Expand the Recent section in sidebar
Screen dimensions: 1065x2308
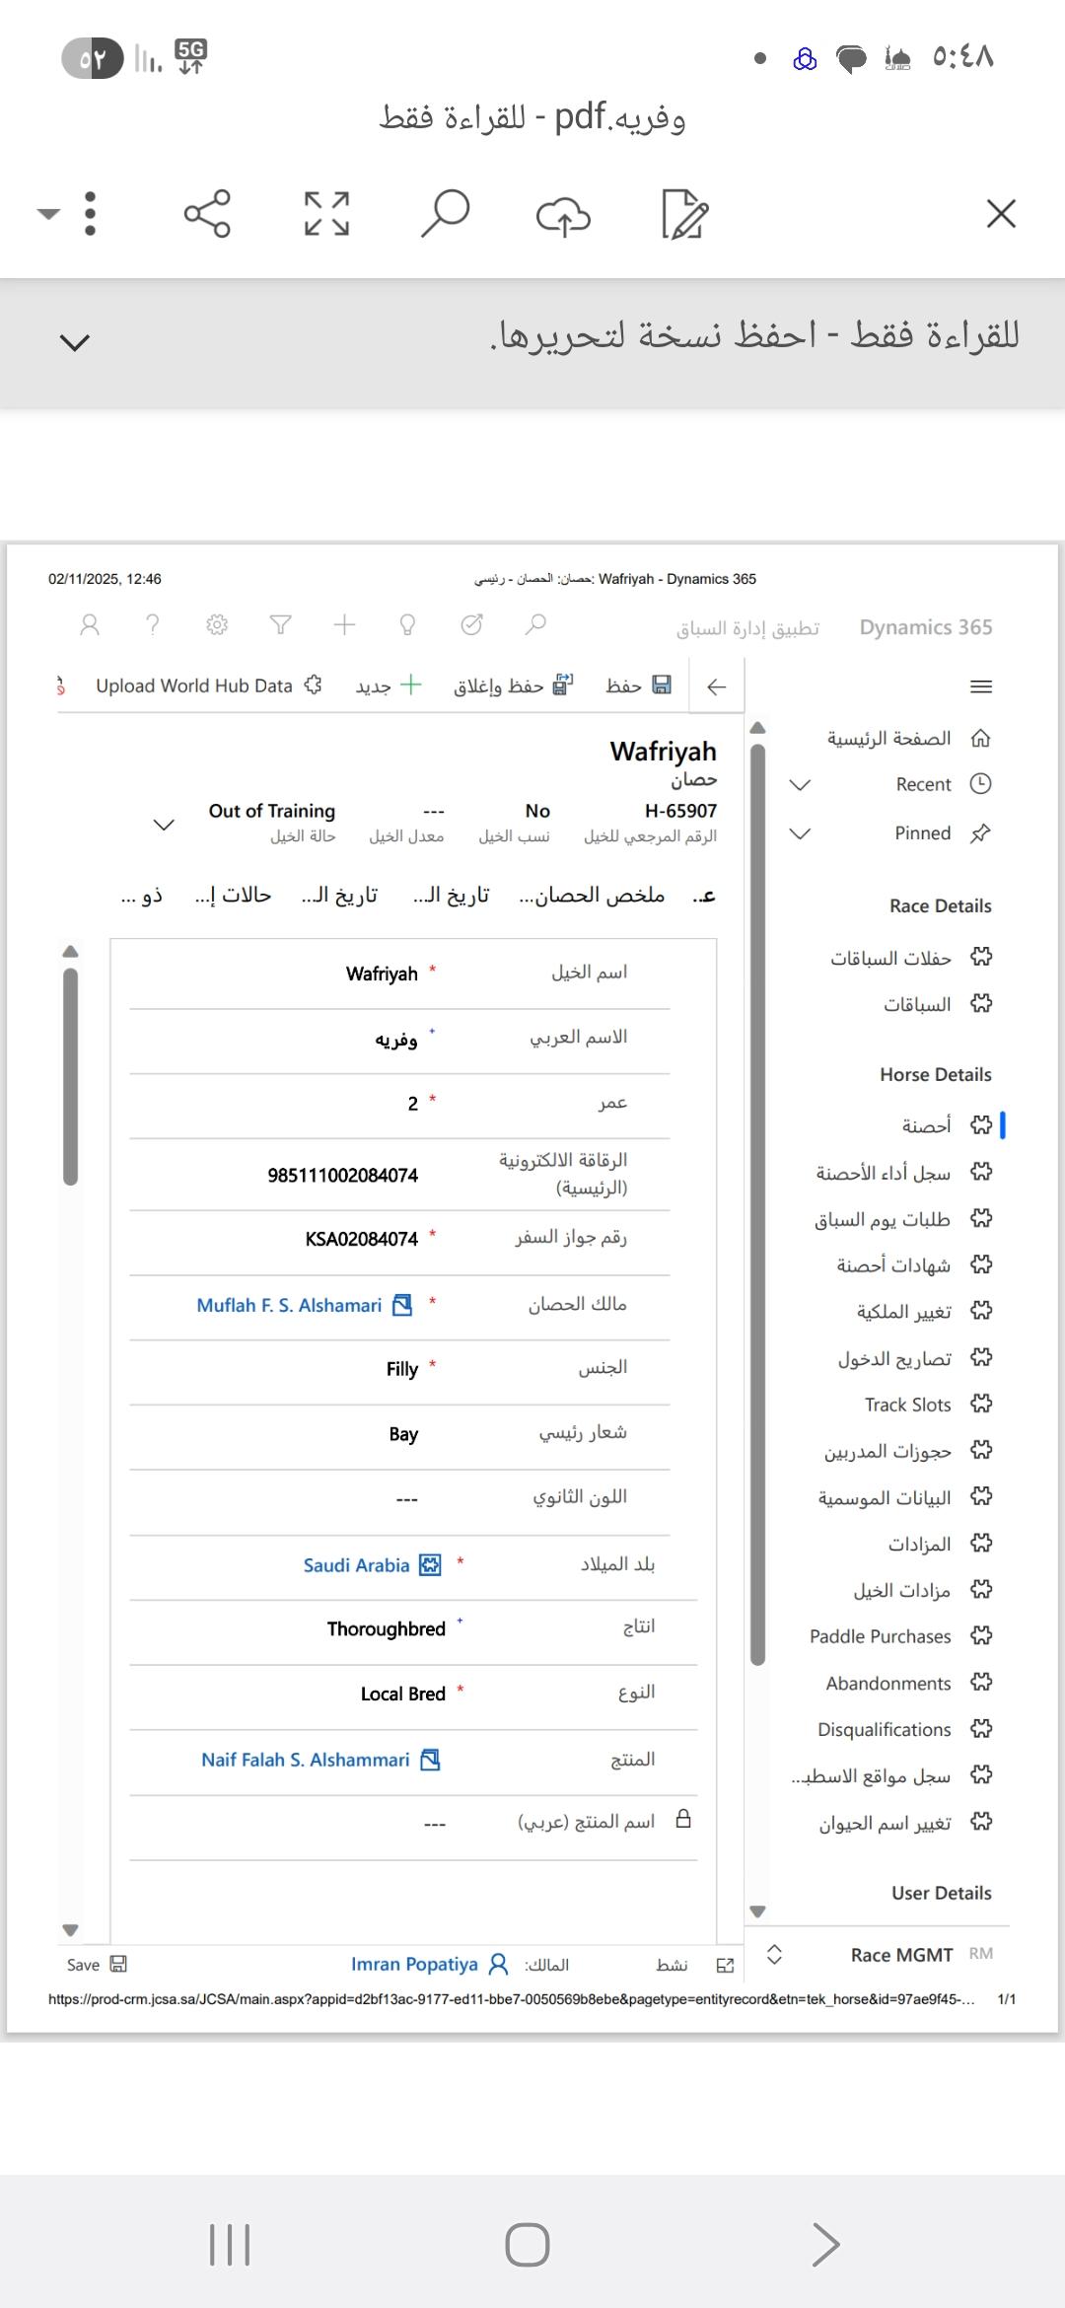(x=800, y=785)
